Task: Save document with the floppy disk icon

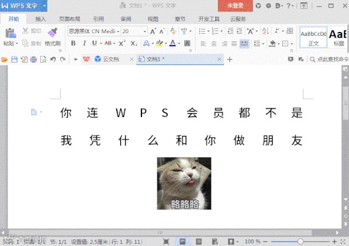Action: [x=14, y=59]
